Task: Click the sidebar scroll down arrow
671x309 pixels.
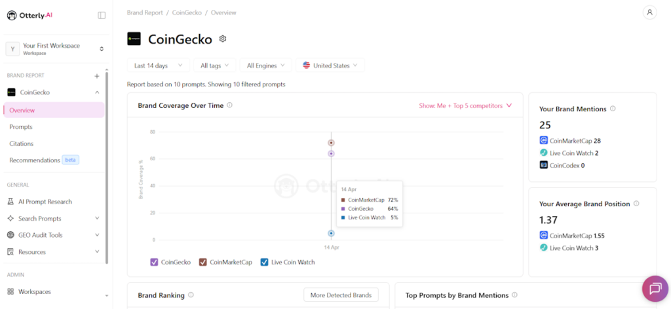Action: click(x=107, y=296)
